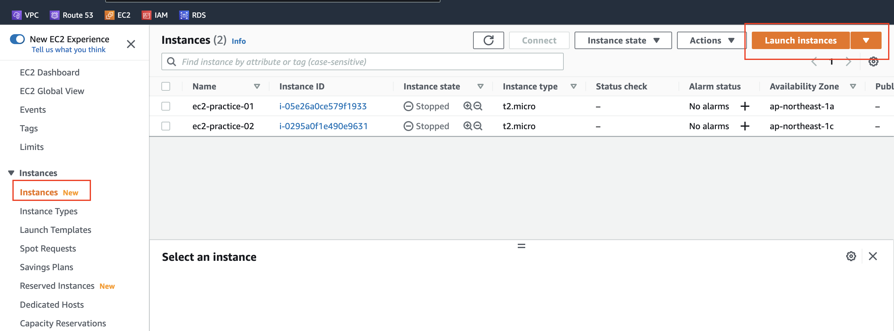
Task: Click the refresh instances icon button
Action: (x=488, y=41)
